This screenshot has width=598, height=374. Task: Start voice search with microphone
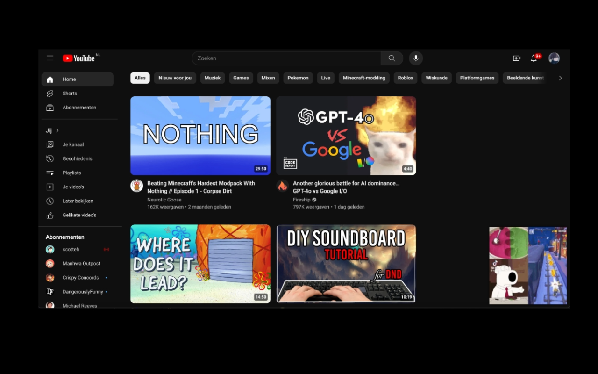point(416,58)
